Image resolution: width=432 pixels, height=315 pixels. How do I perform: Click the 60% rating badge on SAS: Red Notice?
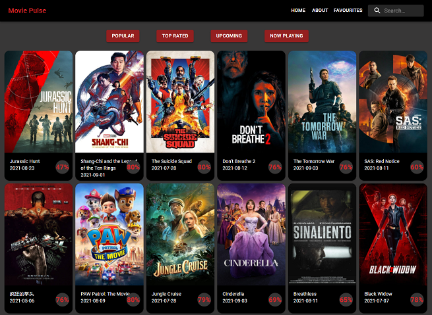[x=417, y=167]
